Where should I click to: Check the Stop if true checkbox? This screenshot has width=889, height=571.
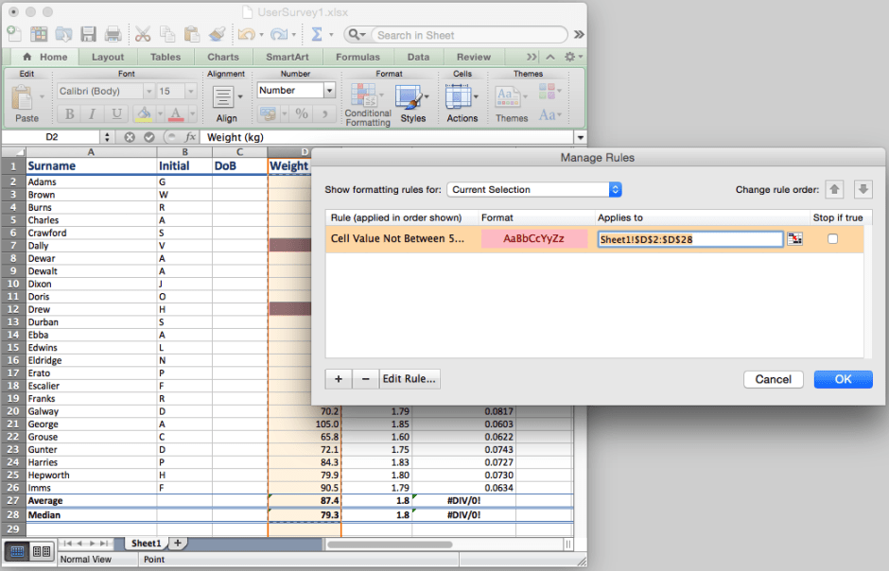click(832, 238)
